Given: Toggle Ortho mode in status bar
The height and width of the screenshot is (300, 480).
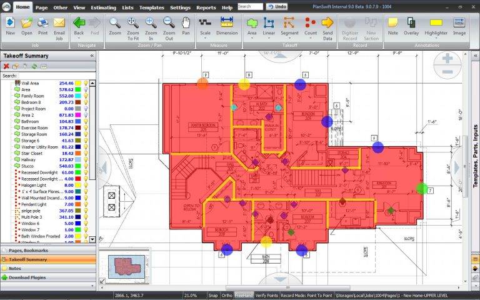Looking at the screenshot, I should [227, 295].
